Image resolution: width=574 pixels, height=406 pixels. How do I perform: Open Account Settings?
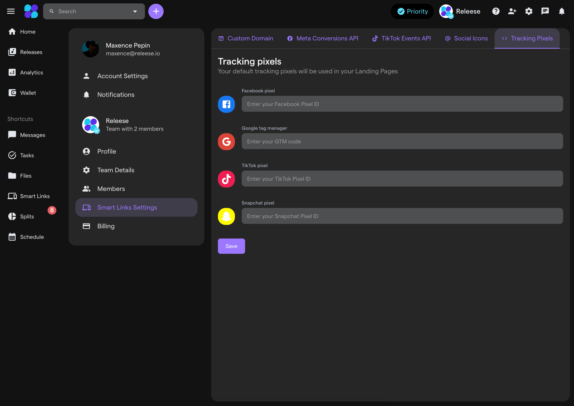(x=136, y=76)
